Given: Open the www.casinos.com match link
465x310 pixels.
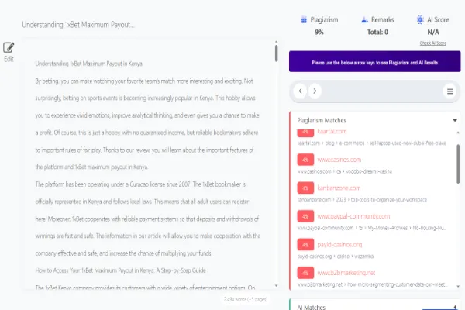Looking at the screenshot, I should tap(339, 160).
